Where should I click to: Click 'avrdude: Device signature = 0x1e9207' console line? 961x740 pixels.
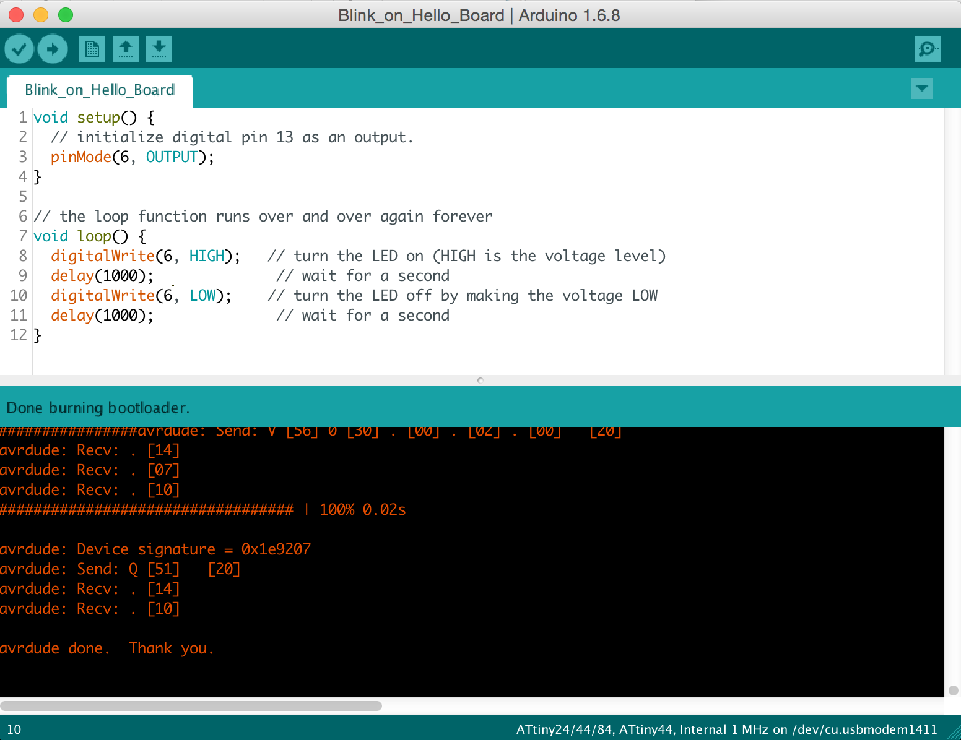tap(155, 549)
